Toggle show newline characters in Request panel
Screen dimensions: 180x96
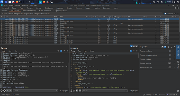(x=64, y=51)
